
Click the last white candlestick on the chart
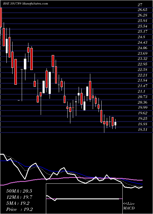[x=115, y=124]
